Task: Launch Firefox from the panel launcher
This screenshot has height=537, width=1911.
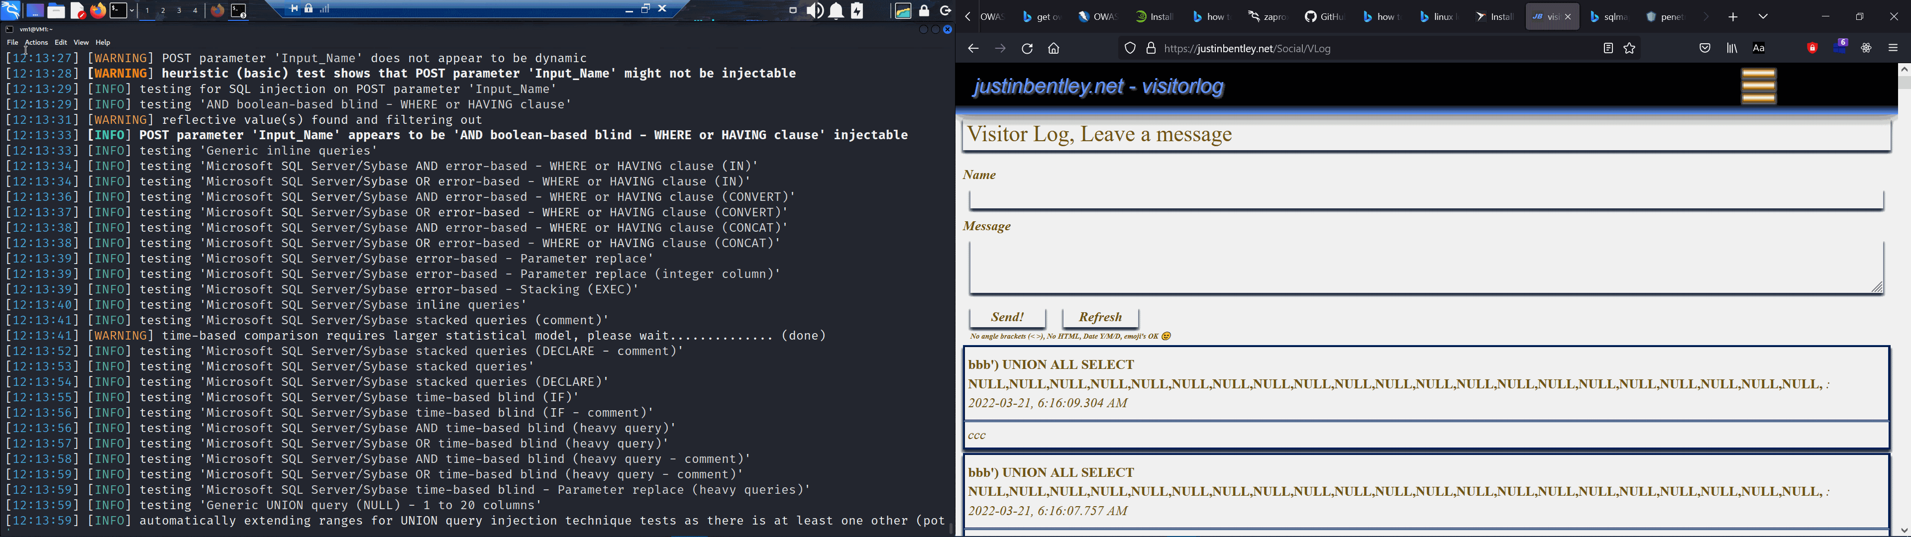Action: (98, 11)
